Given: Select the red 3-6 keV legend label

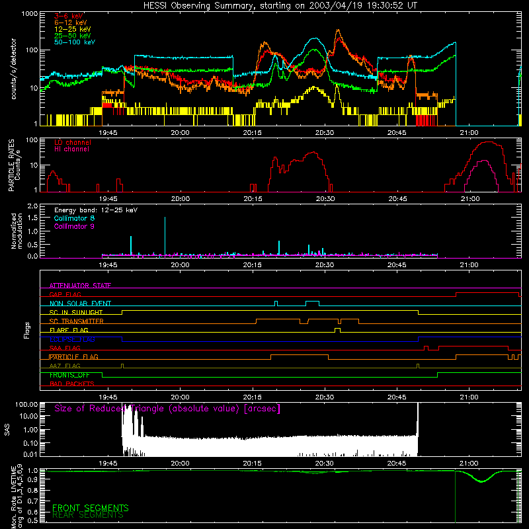Looking at the screenshot, I should coord(69,16).
